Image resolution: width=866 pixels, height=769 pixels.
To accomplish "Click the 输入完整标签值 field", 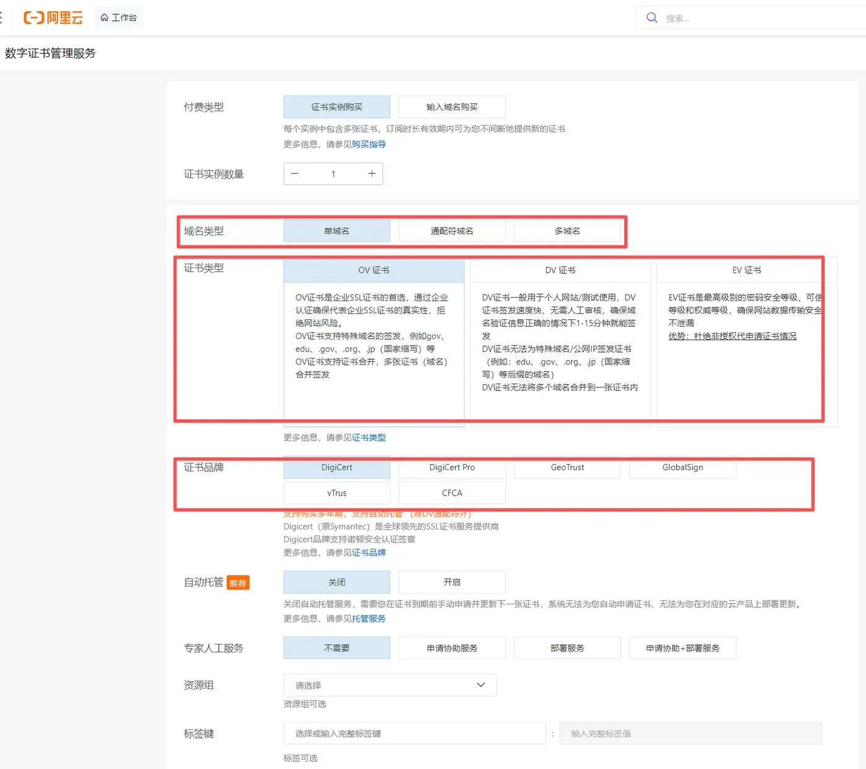I will (x=691, y=733).
